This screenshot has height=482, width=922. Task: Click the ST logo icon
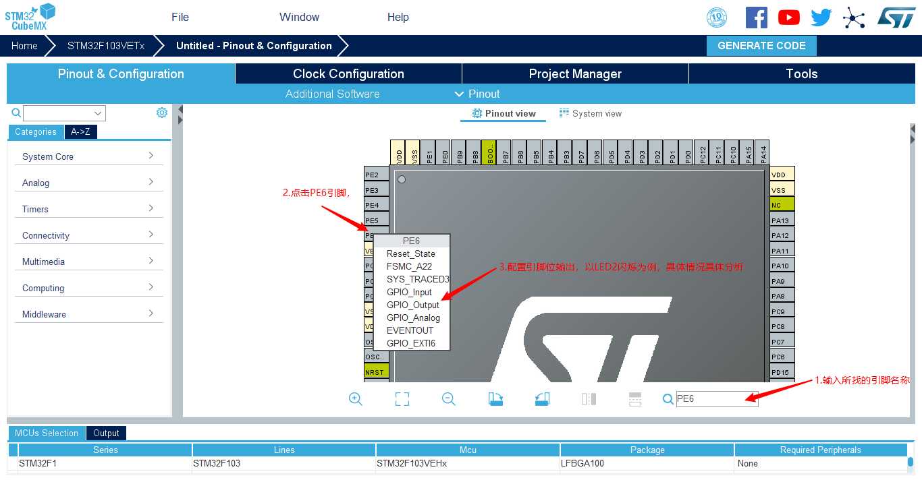[x=896, y=18]
